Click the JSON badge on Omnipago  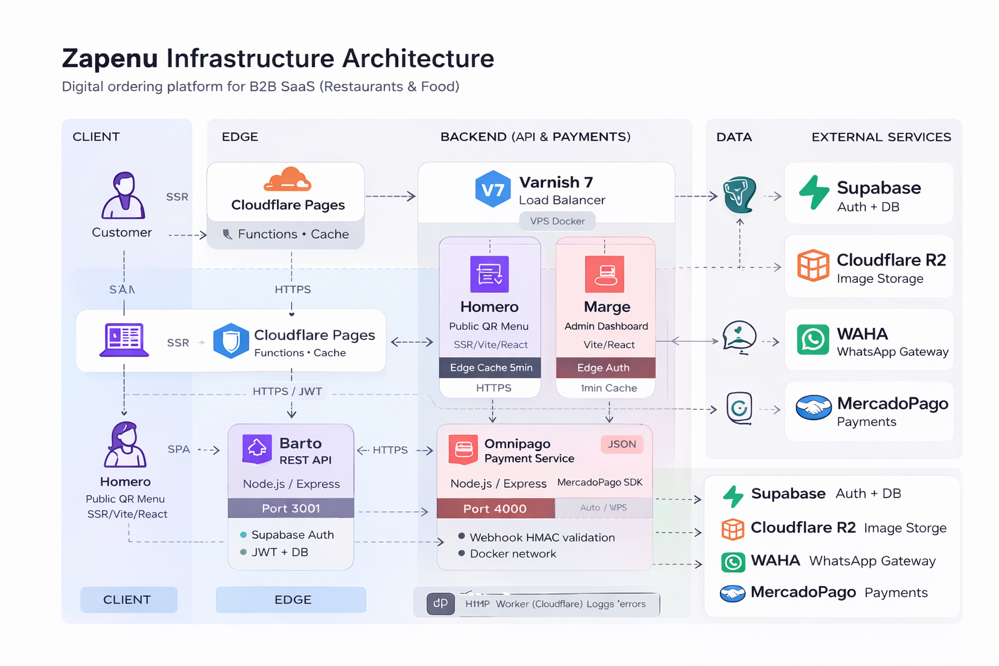622,444
